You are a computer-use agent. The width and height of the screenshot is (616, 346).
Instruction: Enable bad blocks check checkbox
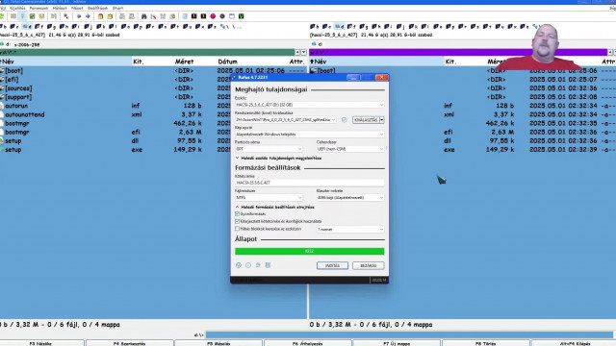click(238, 229)
